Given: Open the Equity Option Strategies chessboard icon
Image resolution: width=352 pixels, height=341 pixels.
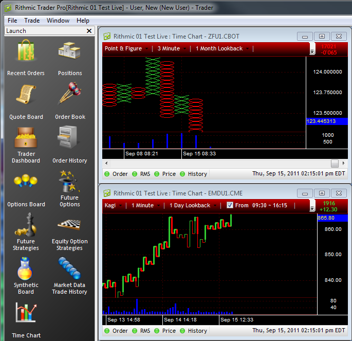Looking at the screenshot, I should pos(69,225).
